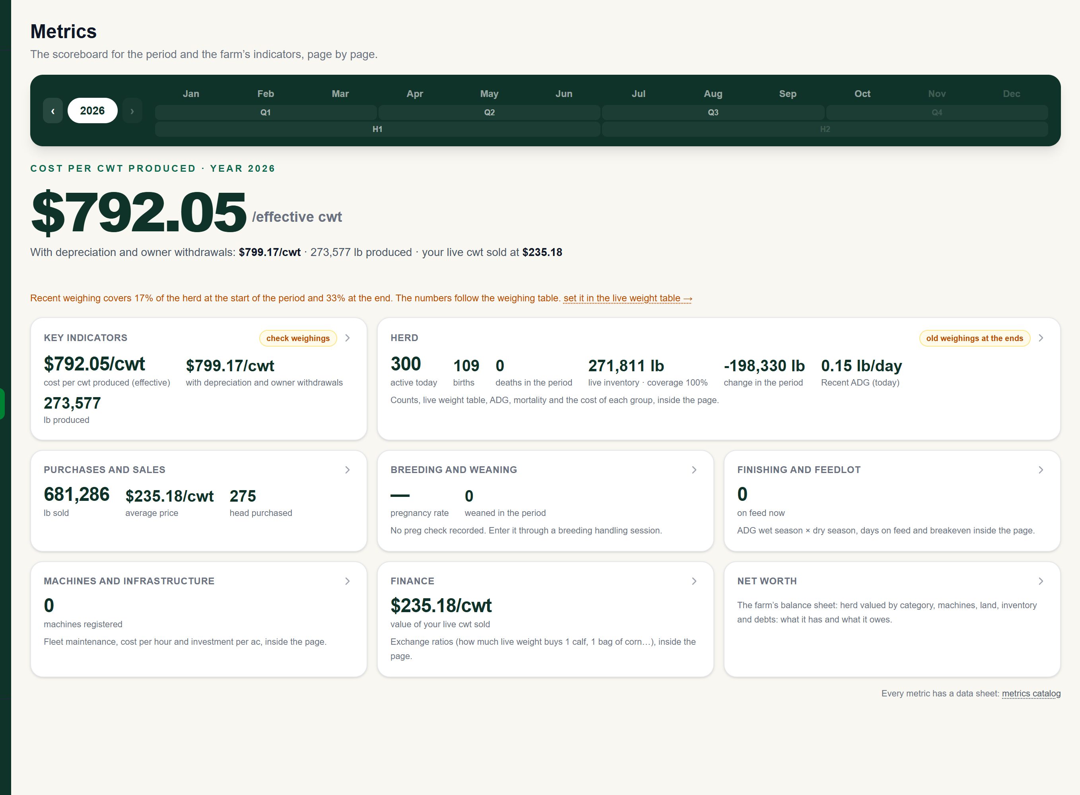1080x795 pixels.
Task: Click the 0.15 lb/day ADG value
Action: (x=861, y=366)
